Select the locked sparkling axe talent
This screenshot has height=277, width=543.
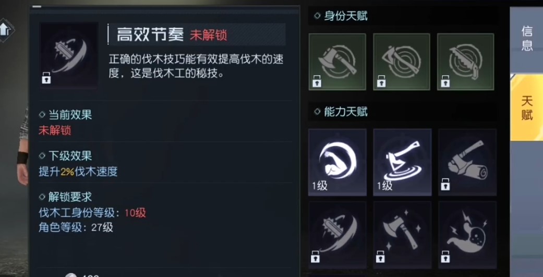[x=402, y=235]
